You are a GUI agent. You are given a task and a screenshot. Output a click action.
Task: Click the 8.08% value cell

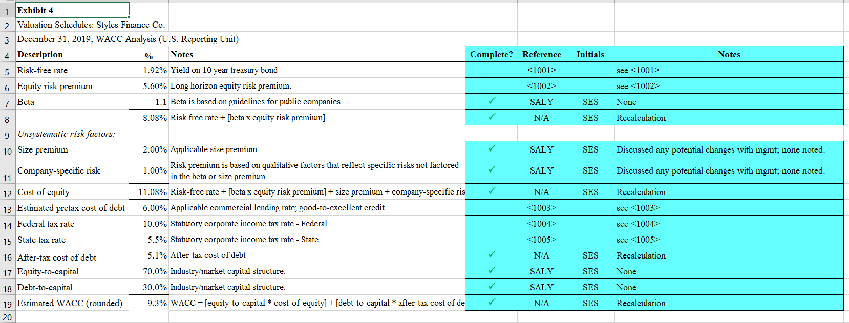pyautogui.click(x=148, y=118)
